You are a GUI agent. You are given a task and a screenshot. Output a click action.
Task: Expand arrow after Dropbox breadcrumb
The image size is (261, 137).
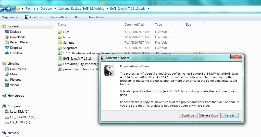click(55, 9)
